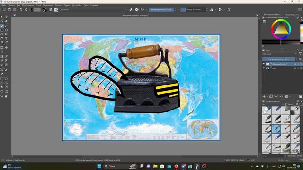Screen dimensions: 303x170
Task: Toggle lock on the top layer
Action: coord(295,64)
